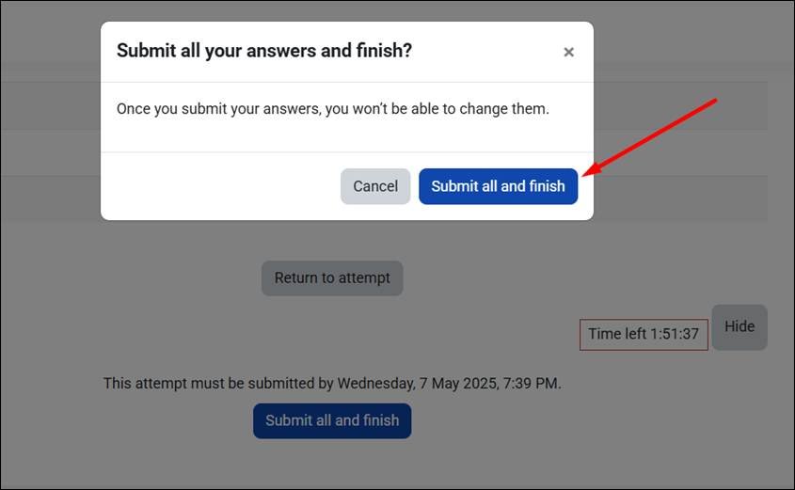Click the red arrow annotation's tail end
This screenshot has height=490, width=795.
pos(715,99)
